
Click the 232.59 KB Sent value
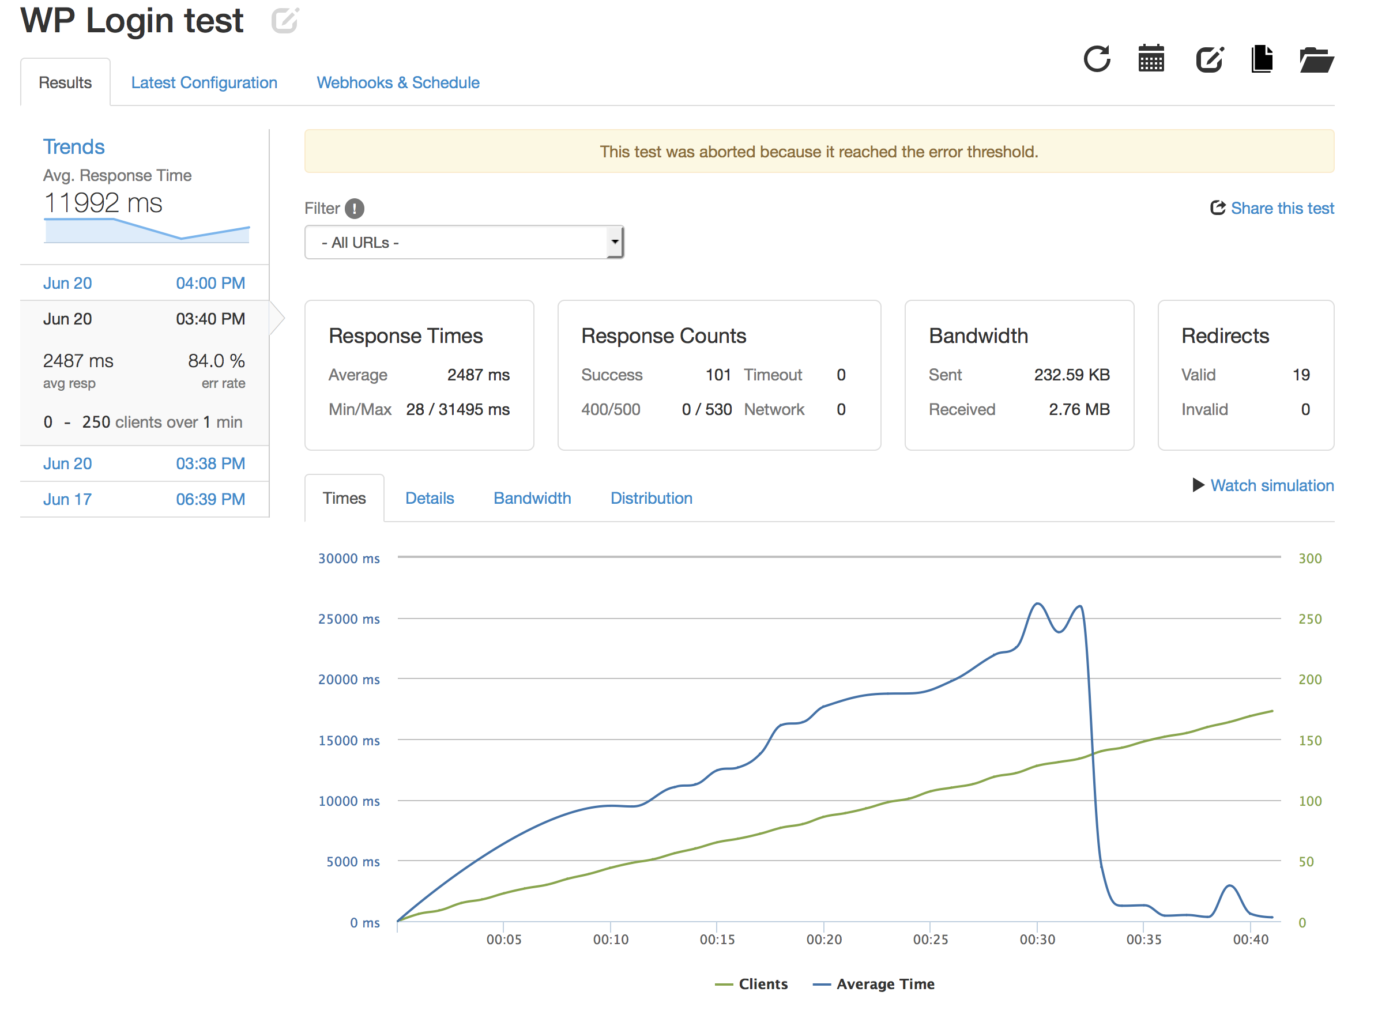coord(1072,375)
